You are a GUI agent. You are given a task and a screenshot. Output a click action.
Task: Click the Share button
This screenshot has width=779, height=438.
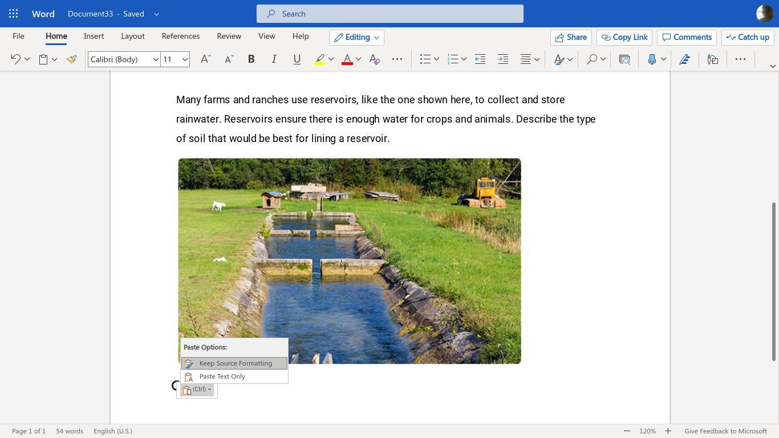[571, 38]
